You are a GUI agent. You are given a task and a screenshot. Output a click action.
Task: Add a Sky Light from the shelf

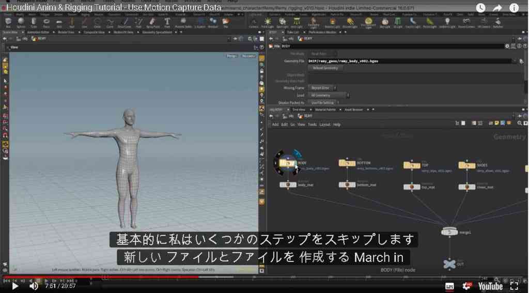pyautogui.click(x=385, y=23)
